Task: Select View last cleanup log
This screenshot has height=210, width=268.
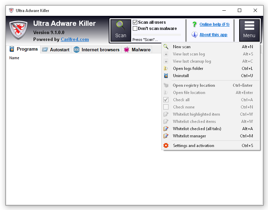Action: click(211, 61)
